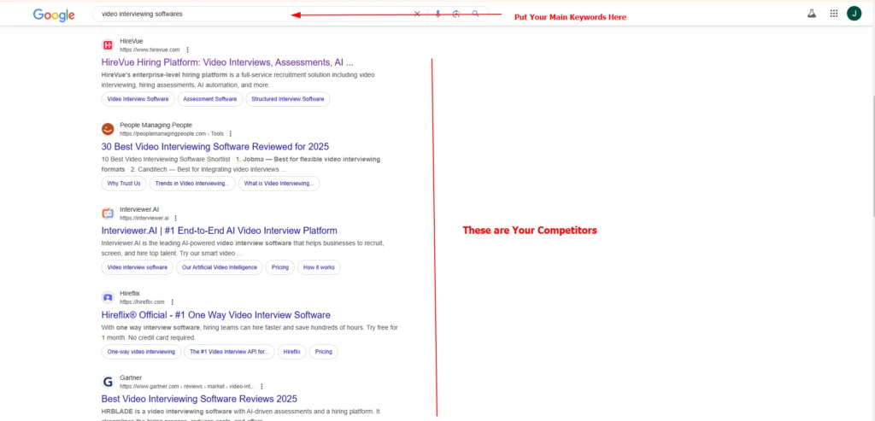Clear the search box with X icon
Viewport: 875px width, 421px height.
[417, 15]
